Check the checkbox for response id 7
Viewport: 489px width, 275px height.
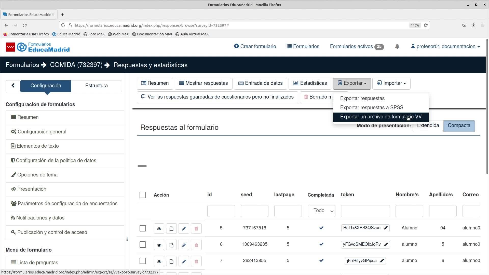point(143,261)
